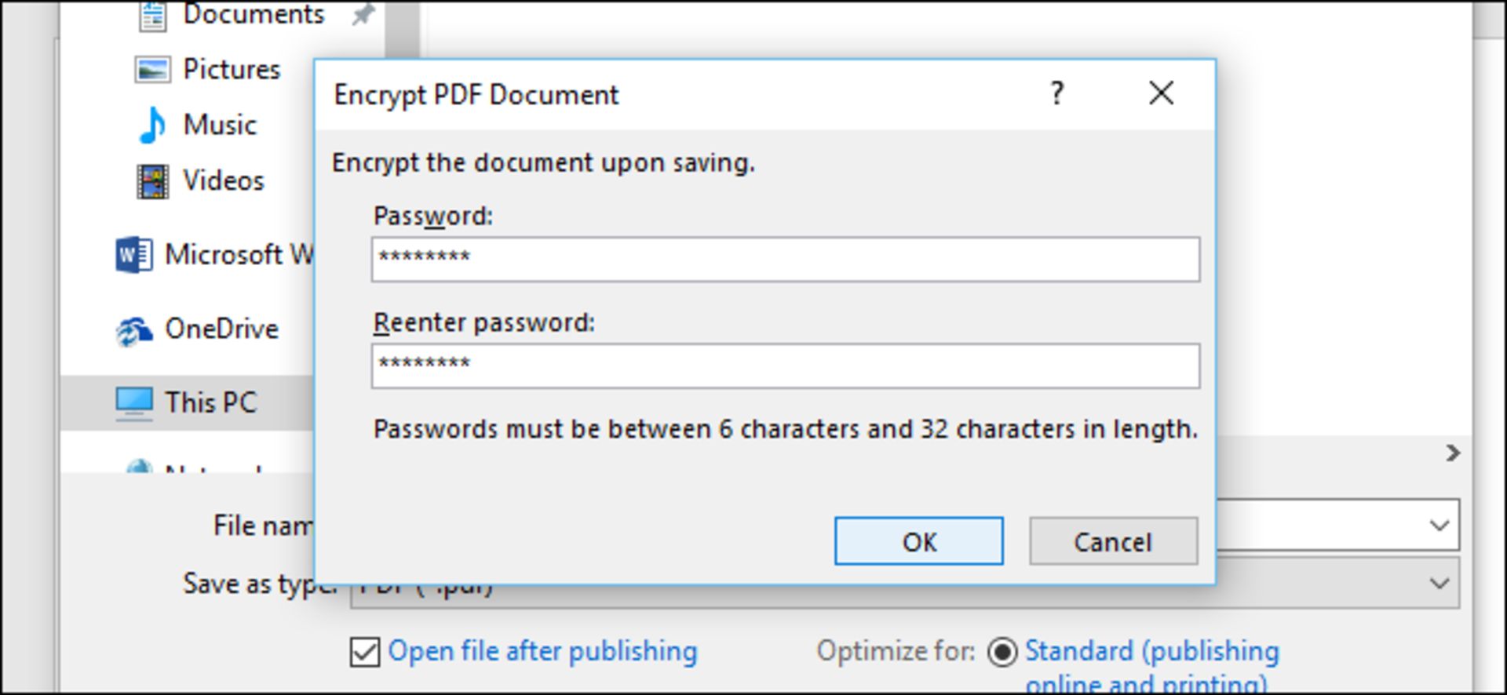
Task: Open the Music library icon
Action: (x=152, y=126)
